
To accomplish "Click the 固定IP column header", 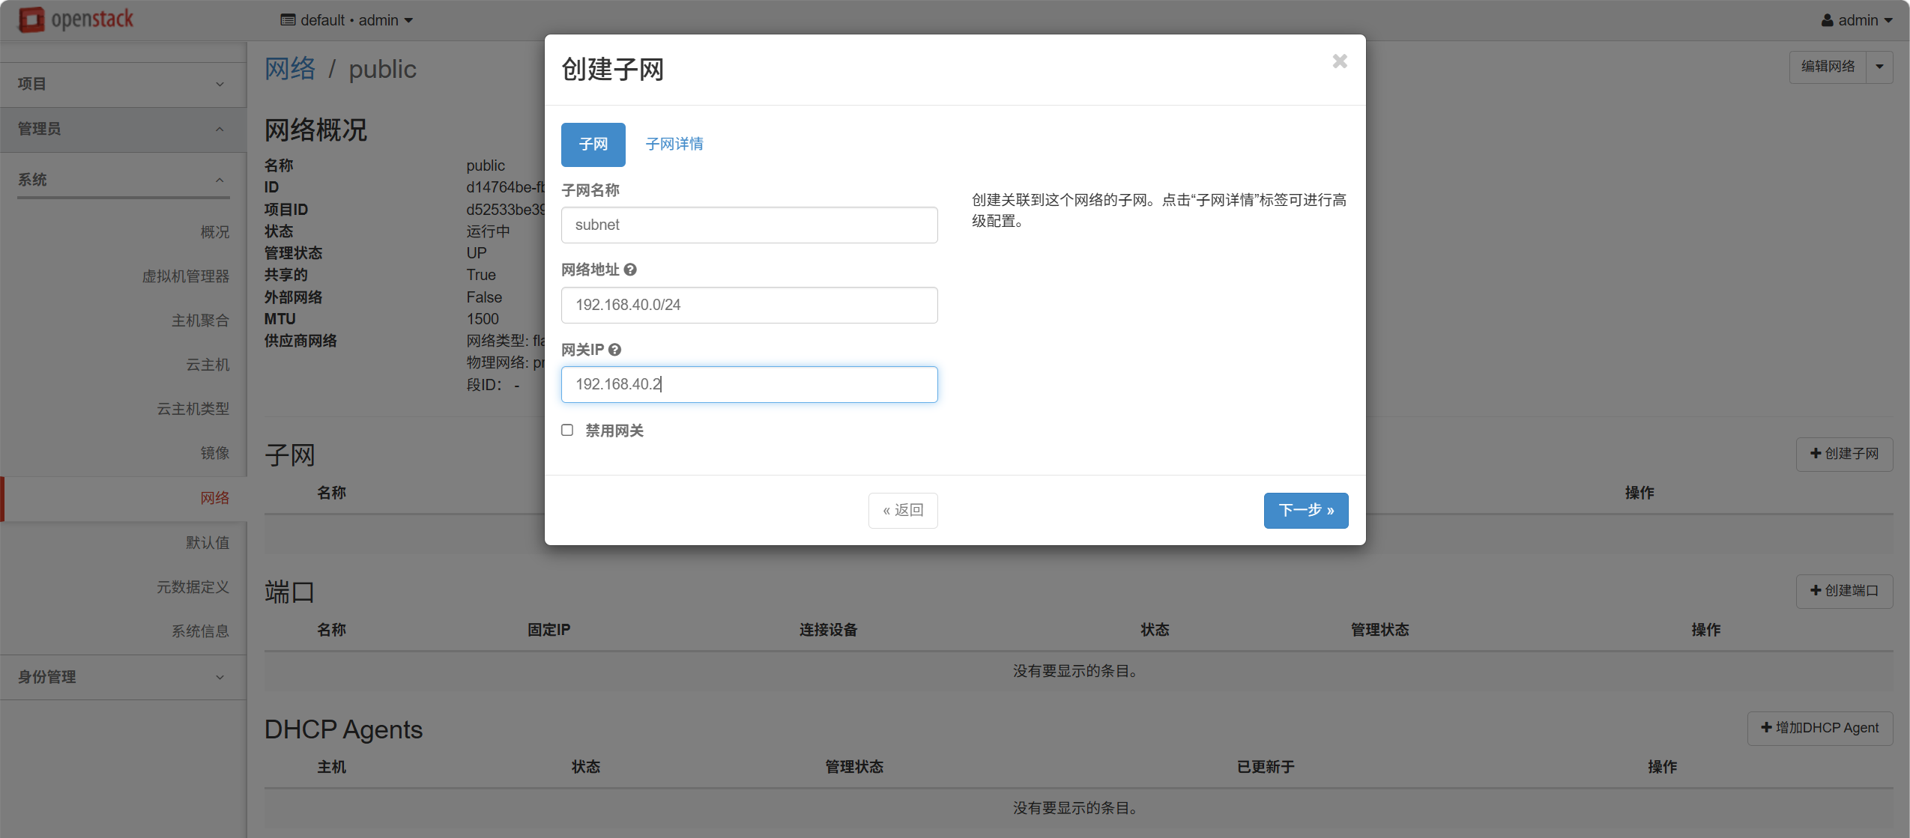I will 548,630.
